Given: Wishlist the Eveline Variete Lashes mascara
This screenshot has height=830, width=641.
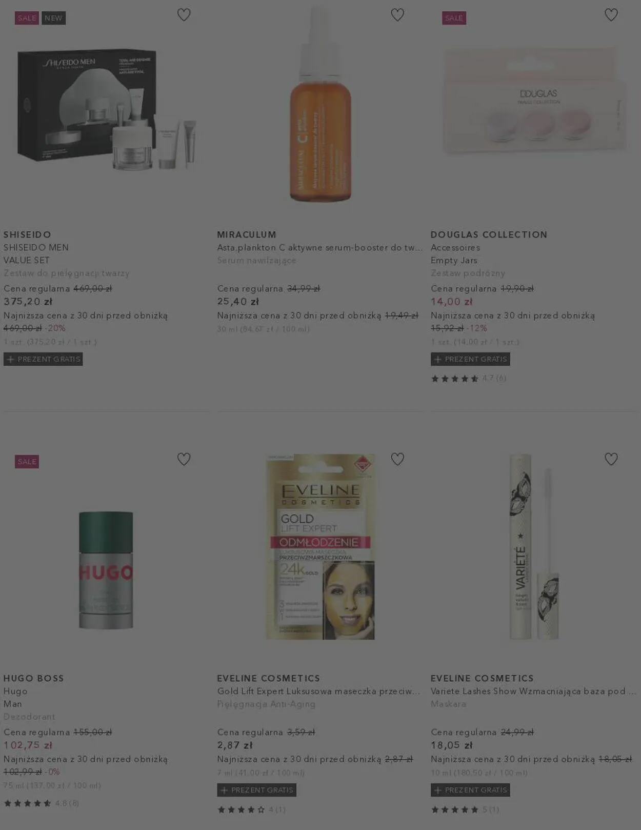Looking at the screenshot, I should point(611,459).
